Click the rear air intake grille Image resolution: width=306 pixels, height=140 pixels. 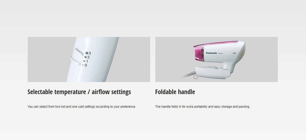click(x=244, y=51)
